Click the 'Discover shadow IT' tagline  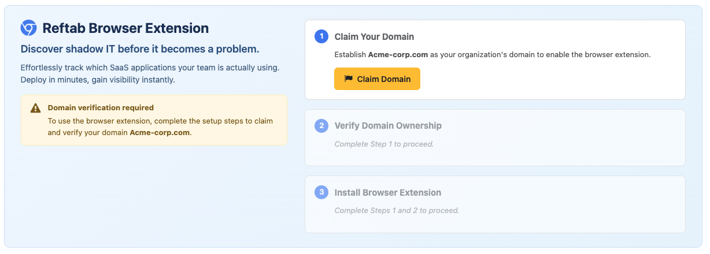pyautogui.click(x=140, y=49)
